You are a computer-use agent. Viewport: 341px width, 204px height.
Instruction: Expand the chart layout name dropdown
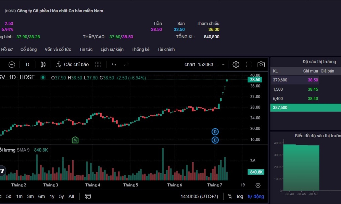click(x=223, y=64)
